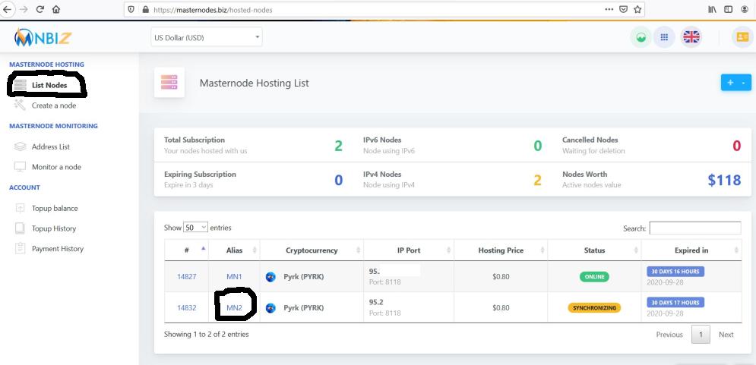Sort table by # column
The height and width of the screenshot is (365, 756).
coord(187,250)
